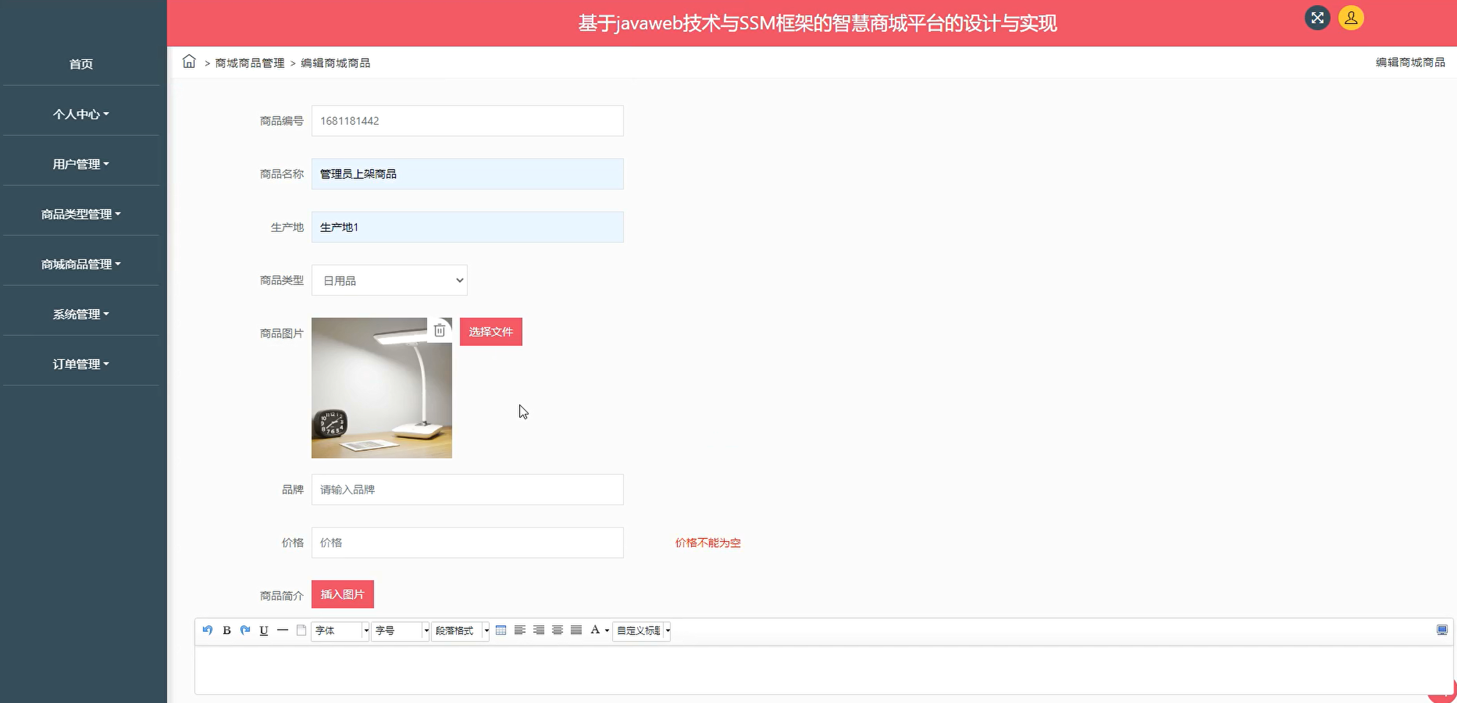Click the 商品编号 input field

tap(467, 121)
